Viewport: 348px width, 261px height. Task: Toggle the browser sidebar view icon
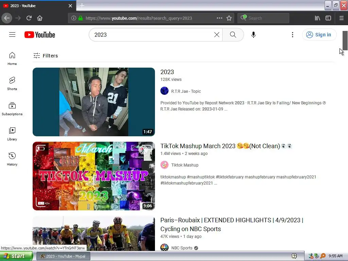pyautogui.click(x=328, y=18)
